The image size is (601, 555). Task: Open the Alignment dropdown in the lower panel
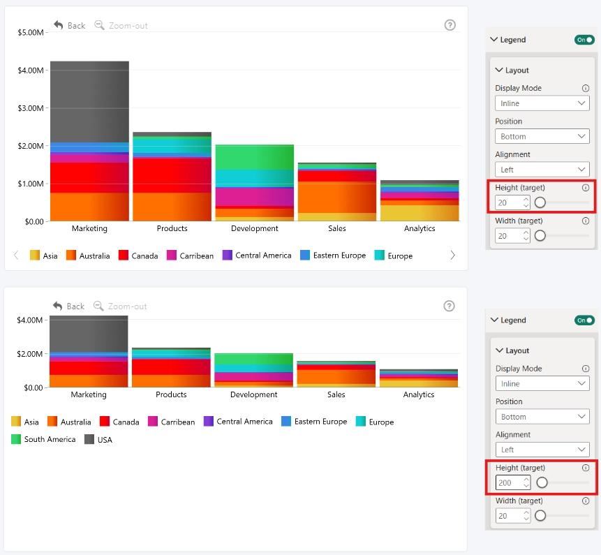click(x=543, y=450)
